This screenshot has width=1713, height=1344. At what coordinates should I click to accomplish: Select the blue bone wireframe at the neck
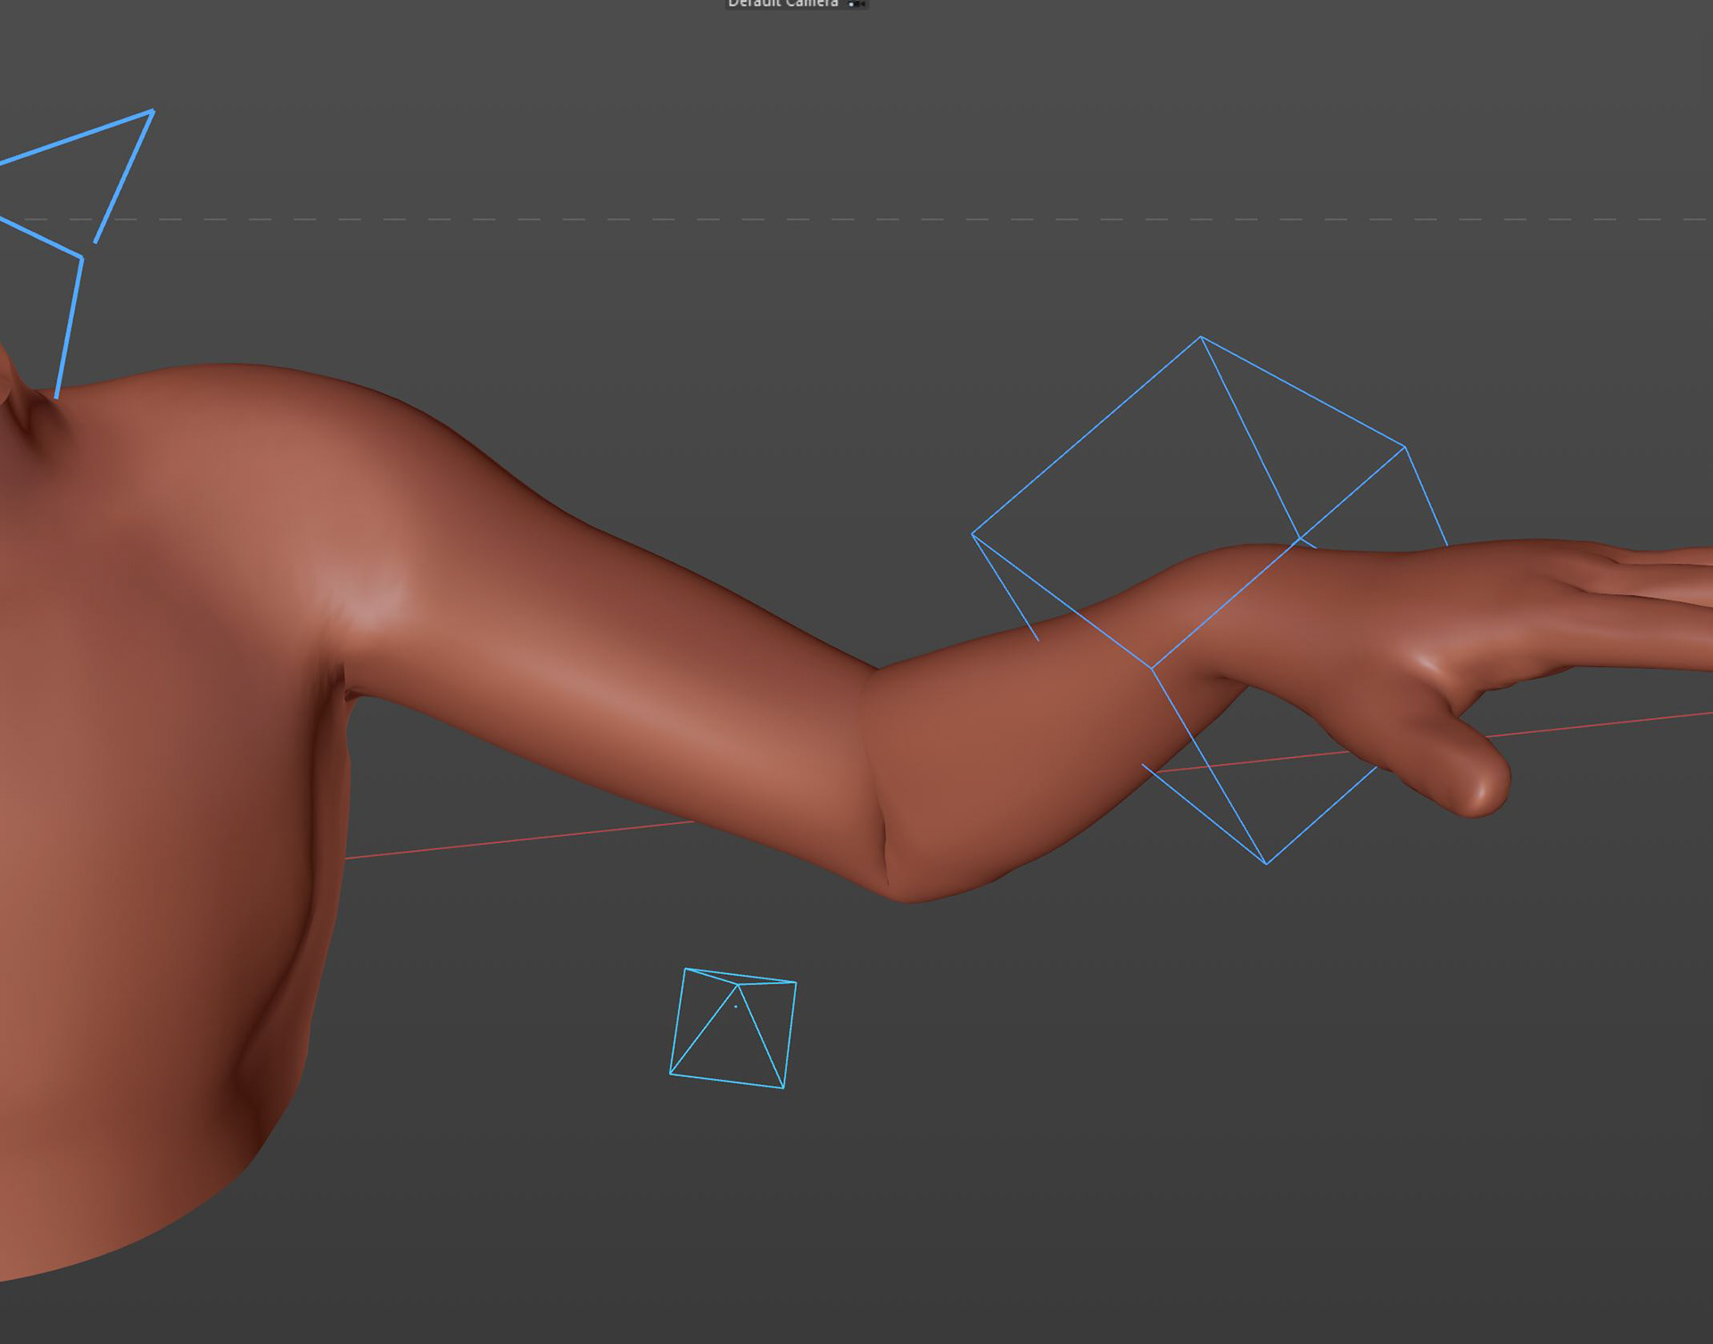point(70,326)
